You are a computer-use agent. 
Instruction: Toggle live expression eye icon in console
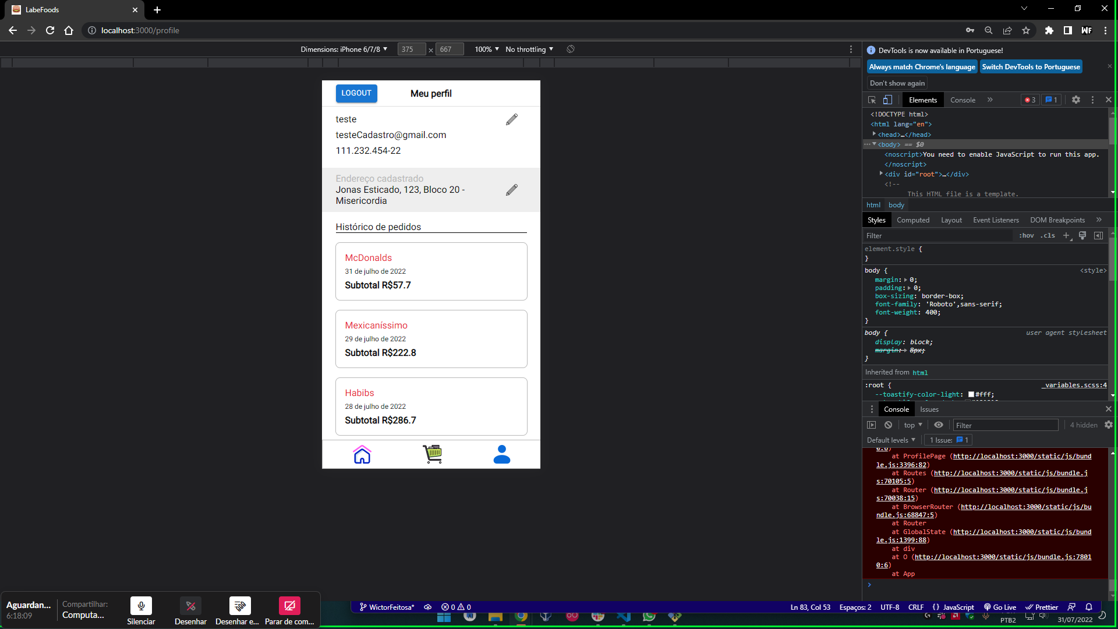pos(939,425)
